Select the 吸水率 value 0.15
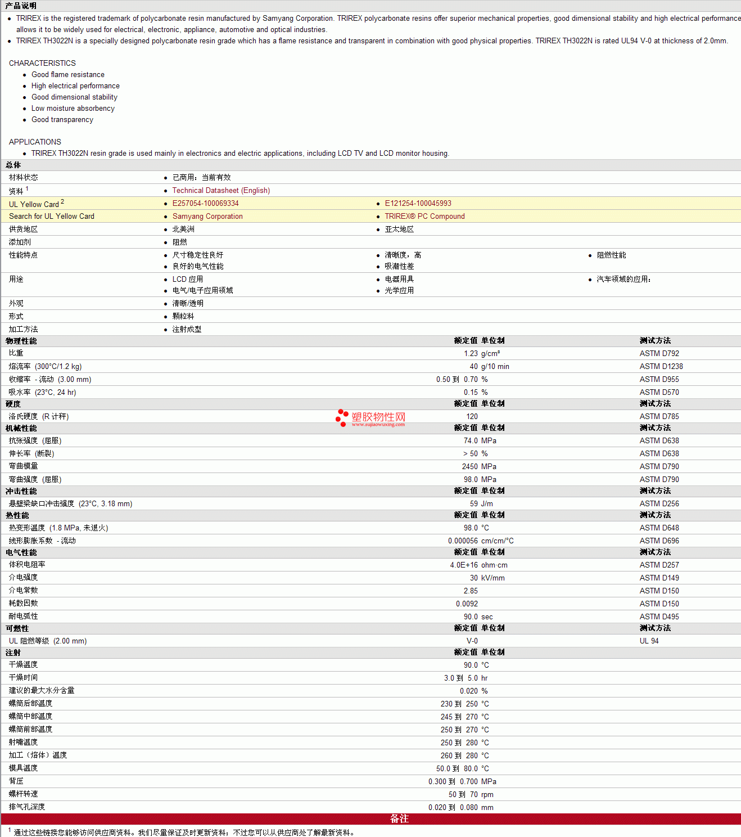Image resolution: width=741 pixels, height=837 pixels. pos(471,393)
